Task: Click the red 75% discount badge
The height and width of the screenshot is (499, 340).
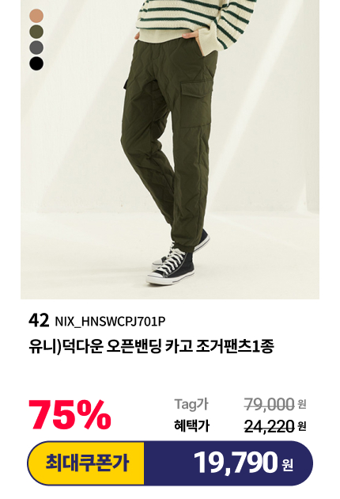Action: coord(70,415)
